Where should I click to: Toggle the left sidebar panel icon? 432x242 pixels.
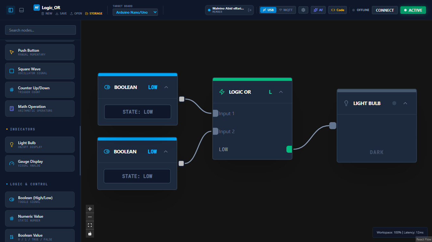[11, 10]
